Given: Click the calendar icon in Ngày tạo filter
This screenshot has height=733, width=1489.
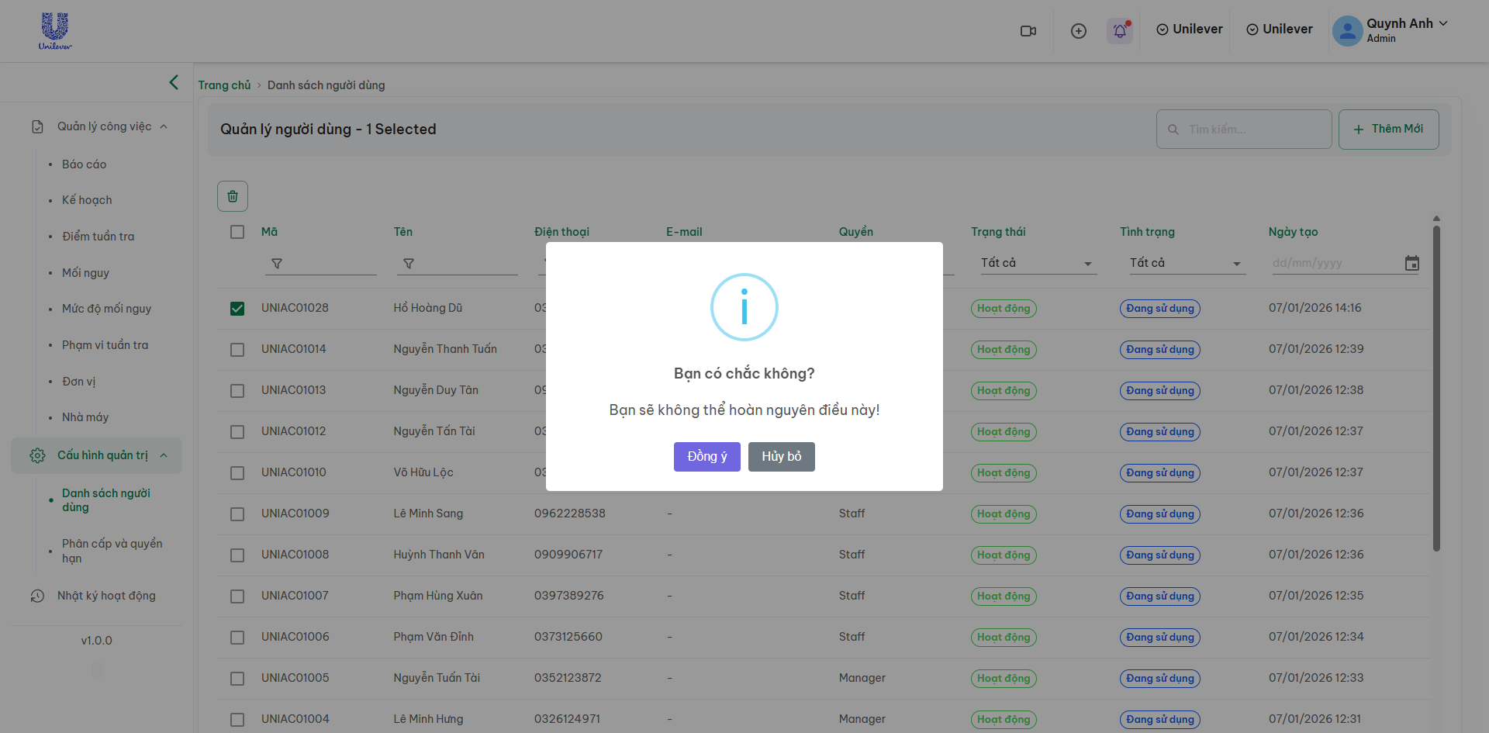Looking at the screenshot, I should (x=1411, y=264).
